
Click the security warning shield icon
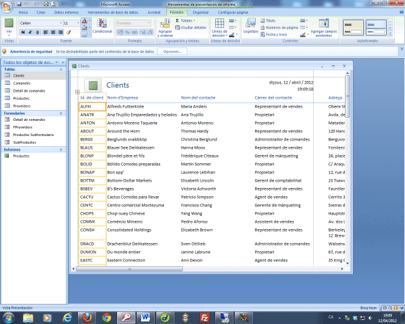click(4, 51)
